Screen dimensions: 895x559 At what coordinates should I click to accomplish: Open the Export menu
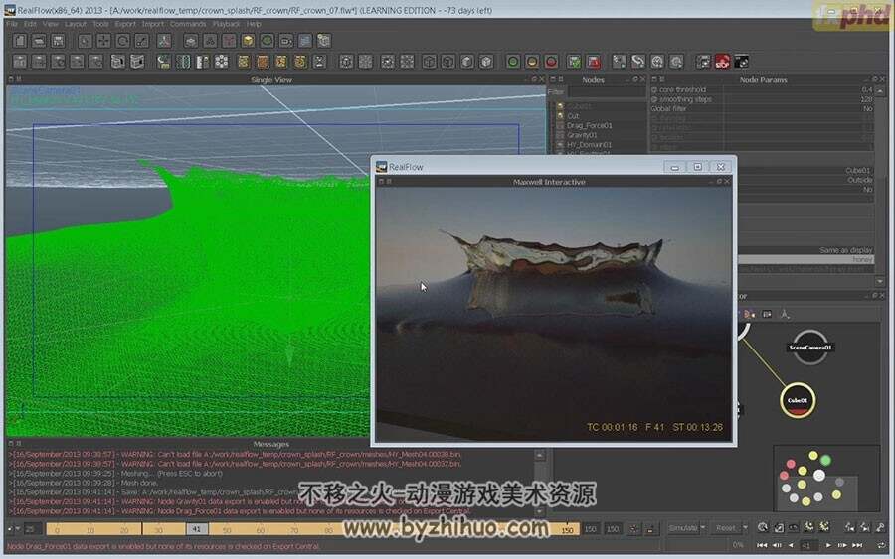coord(125,24)
